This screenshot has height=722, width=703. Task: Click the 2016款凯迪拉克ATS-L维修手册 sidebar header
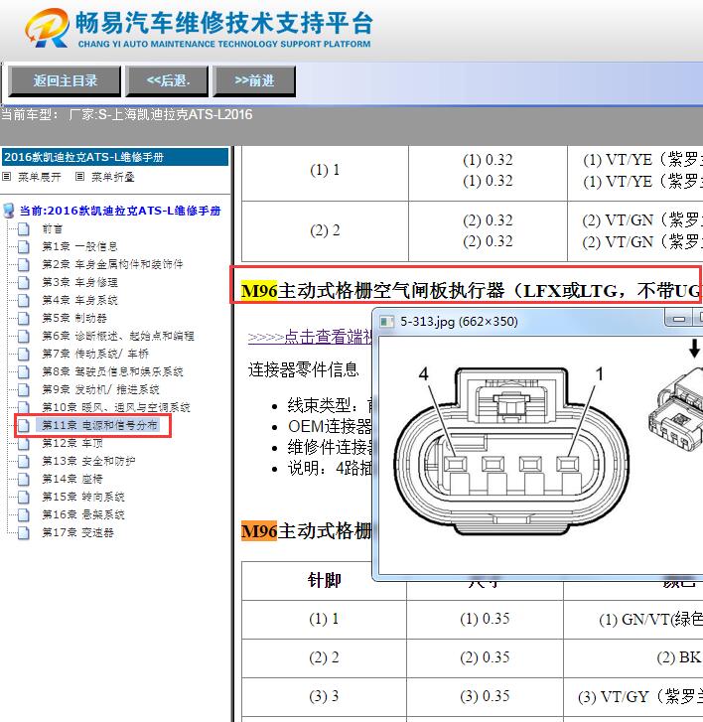point(115,157)
